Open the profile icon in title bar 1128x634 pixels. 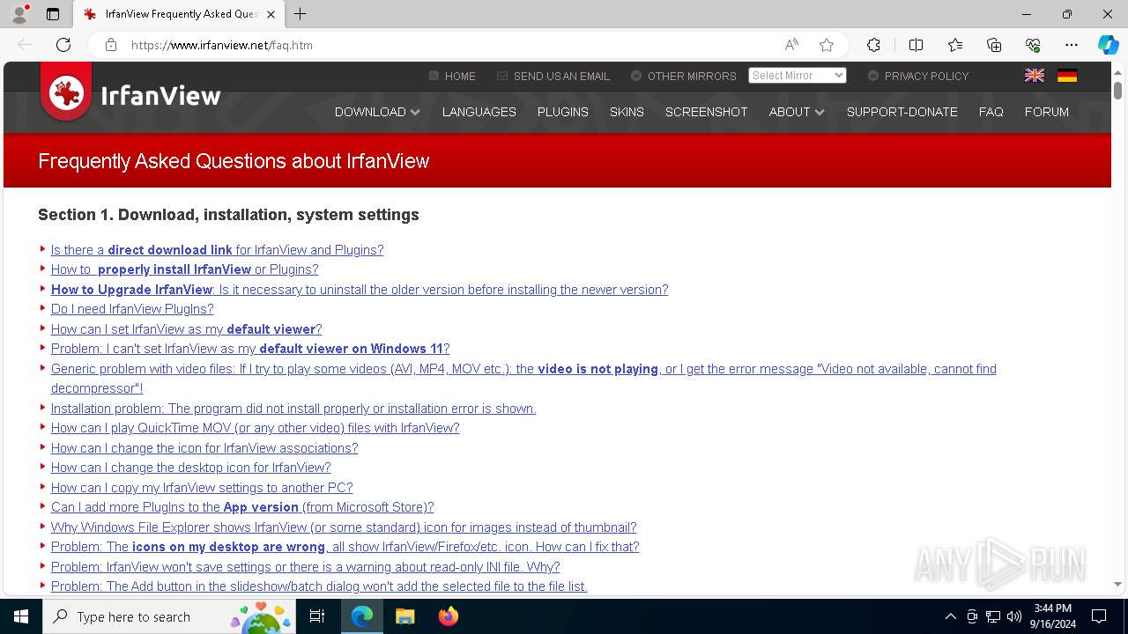coord(19,14)
